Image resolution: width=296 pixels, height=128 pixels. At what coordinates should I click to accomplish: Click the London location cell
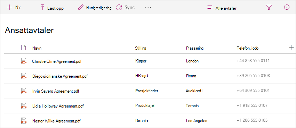192,61
